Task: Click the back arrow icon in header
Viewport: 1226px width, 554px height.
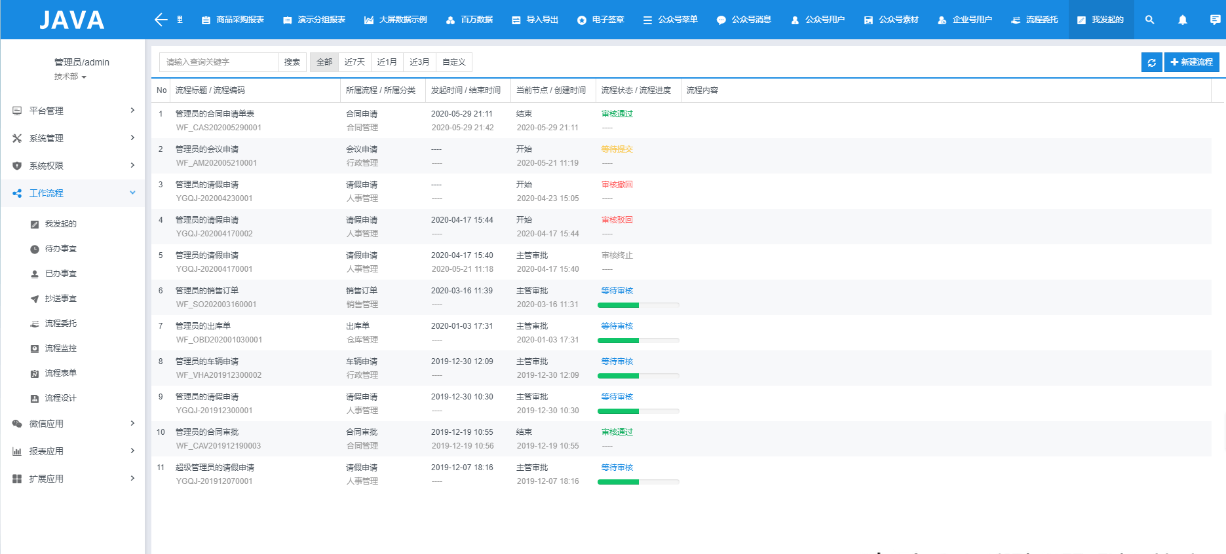Action: (x=161, y=20)
